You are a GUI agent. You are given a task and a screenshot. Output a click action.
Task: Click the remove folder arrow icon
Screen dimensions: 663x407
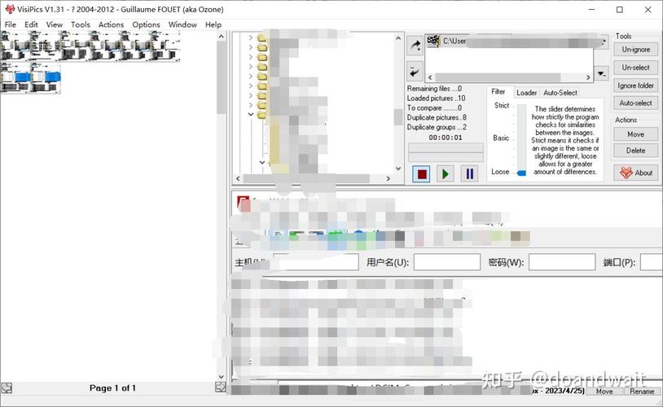pyautogui.click(x=415, y=72)
